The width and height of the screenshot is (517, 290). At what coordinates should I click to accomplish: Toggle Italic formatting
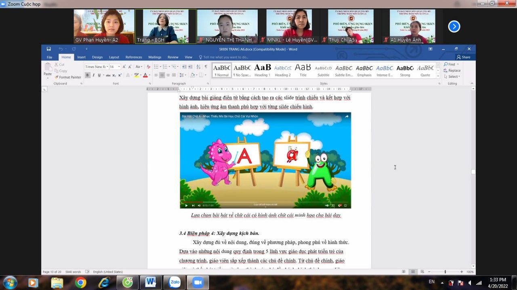pyautogui.click(x=93, y=75)
